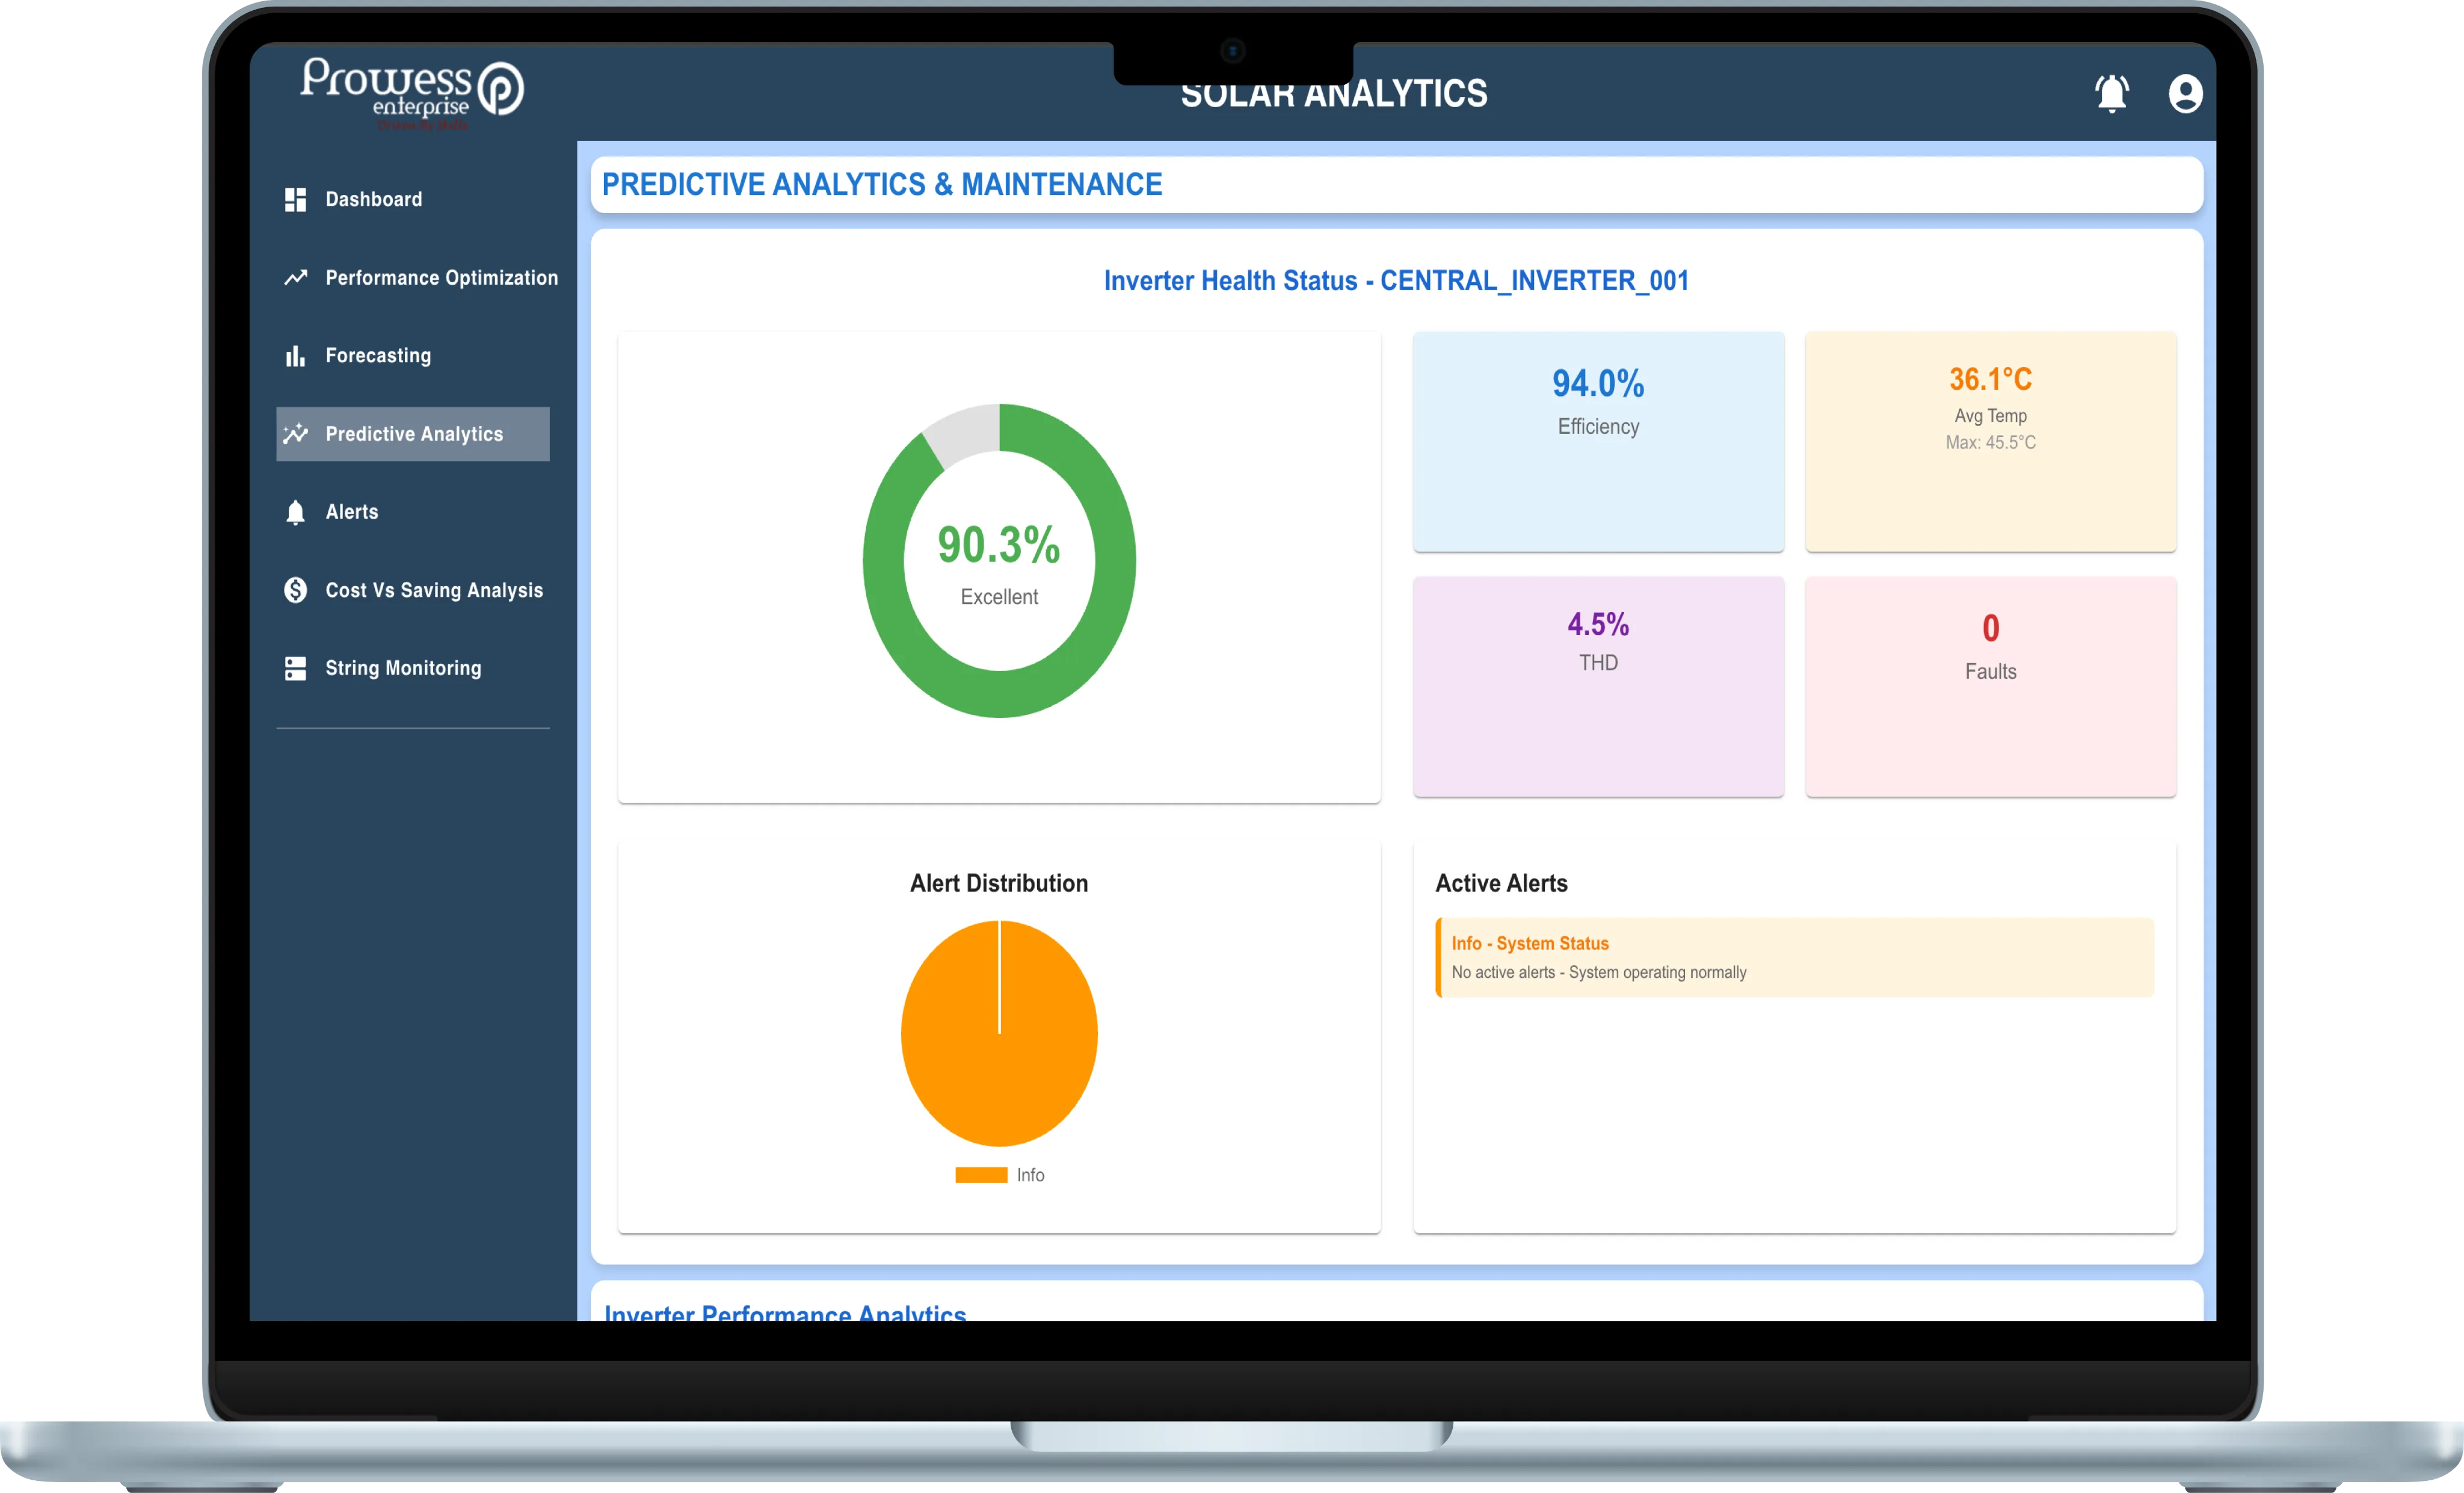Click the notification bell icon in header

click(x=2111, y=94)
